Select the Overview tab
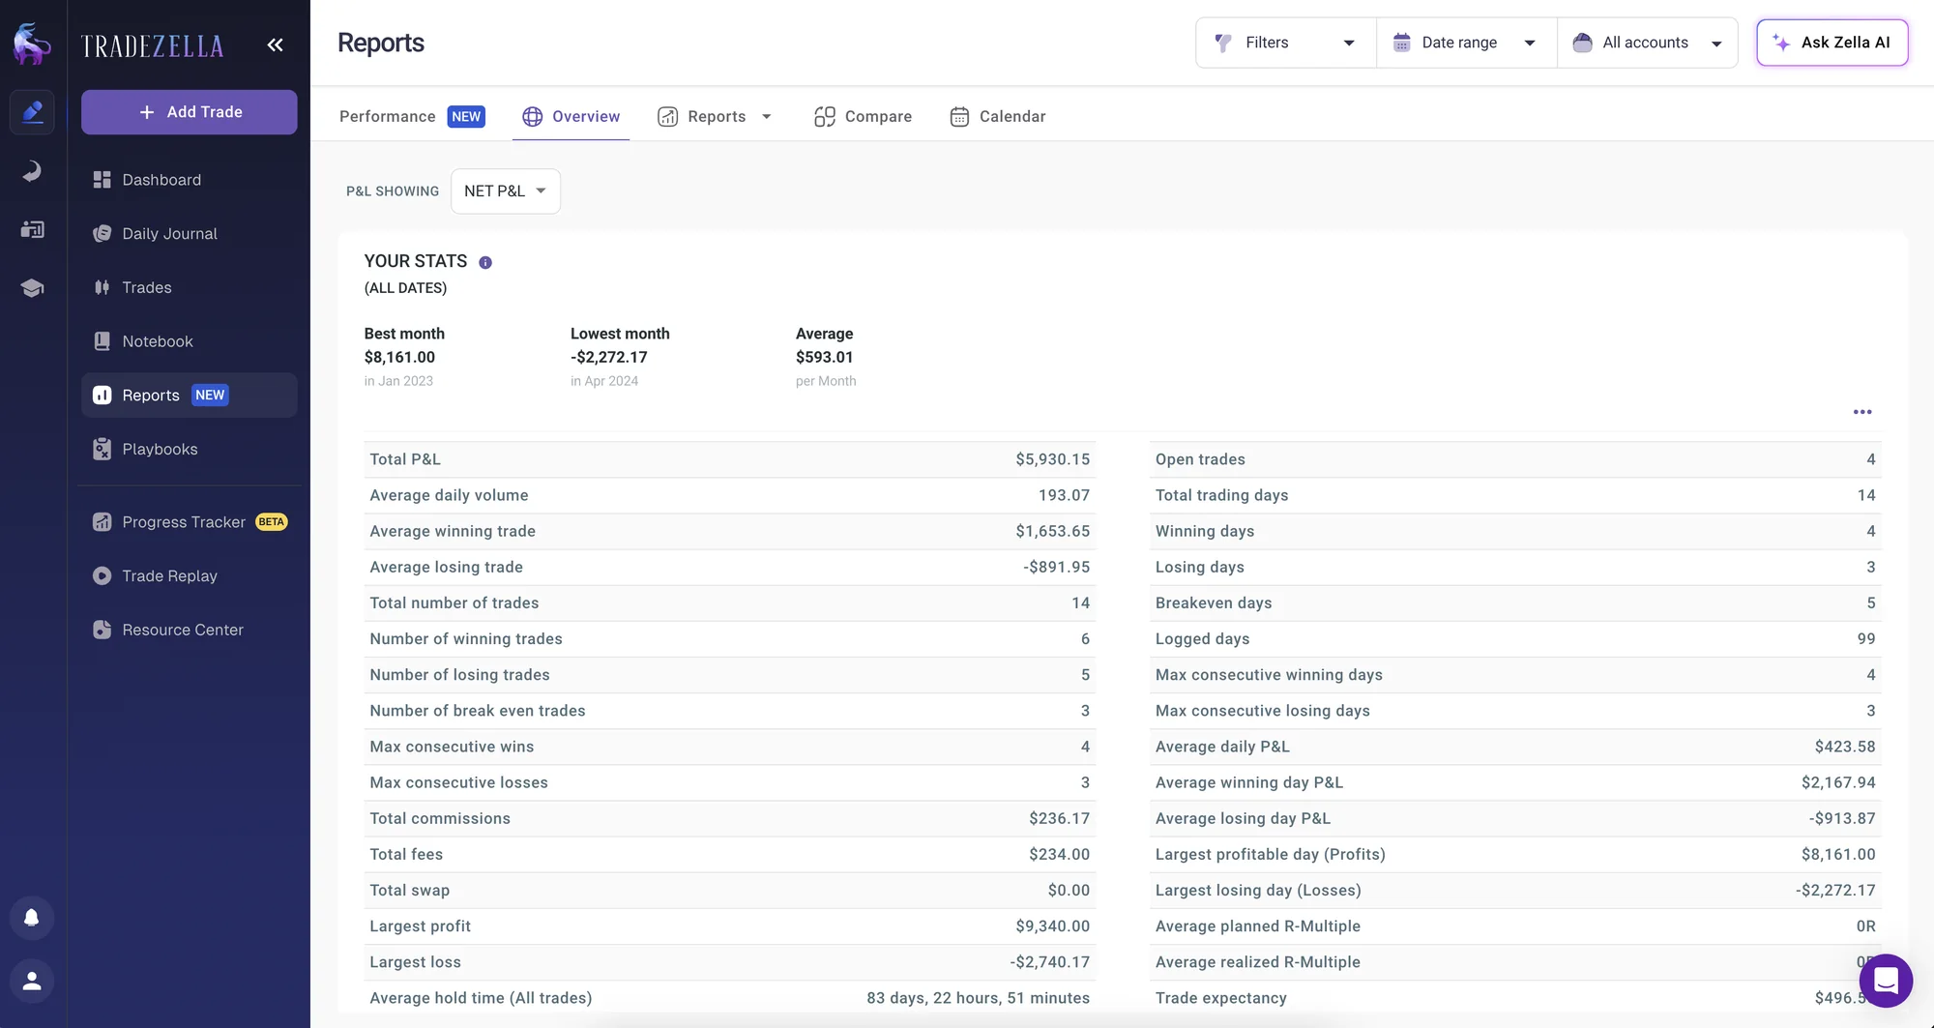The width and height of the screenshot is (1934, 1028). (571, 117)
